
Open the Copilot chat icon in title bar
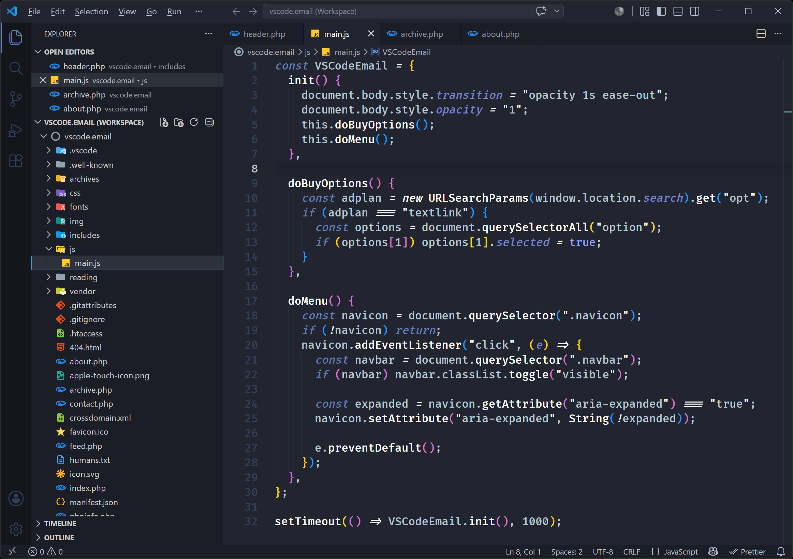tap(541, 11)
